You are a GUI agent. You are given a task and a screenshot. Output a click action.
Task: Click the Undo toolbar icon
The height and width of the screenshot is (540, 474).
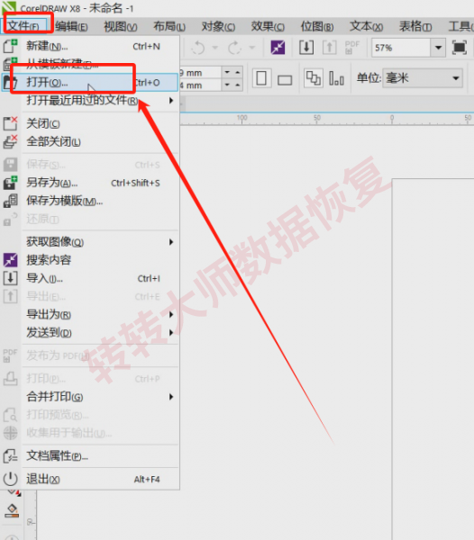(198, 48)
